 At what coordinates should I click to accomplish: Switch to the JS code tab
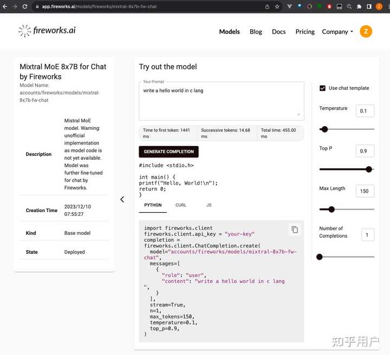click(209, 205)
